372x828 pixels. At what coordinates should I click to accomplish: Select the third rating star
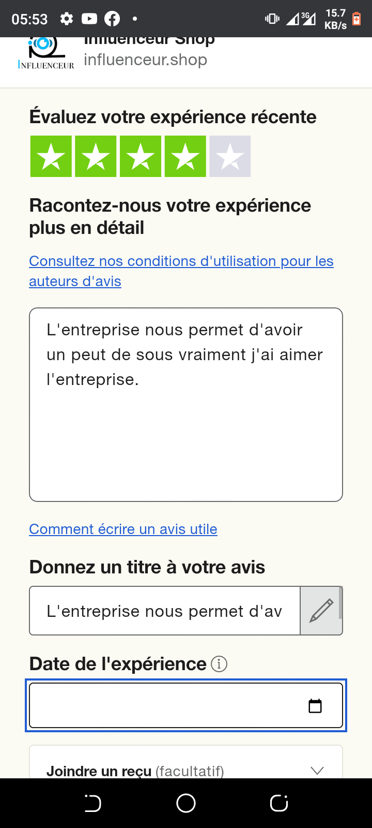tap(141, 156)
